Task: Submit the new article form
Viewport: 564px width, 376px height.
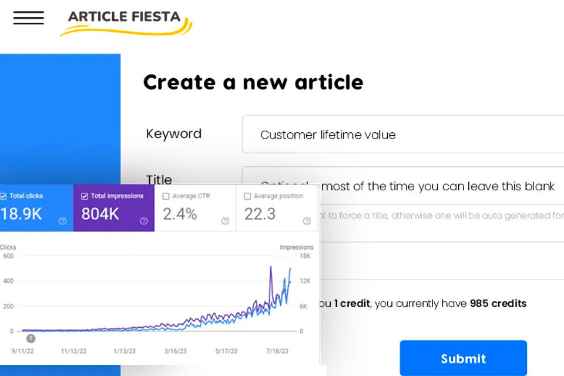Action: click(463, 358)
